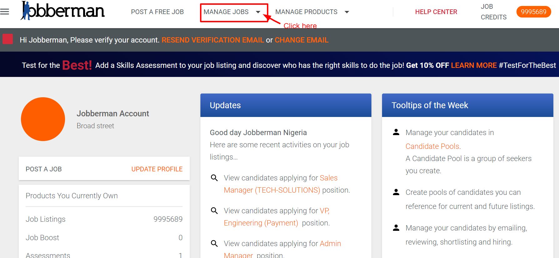Viewport: 559px width, 258px height.
Task: Click person icon beside 'emailing, reviewing' tip
Action: point(396,228)
